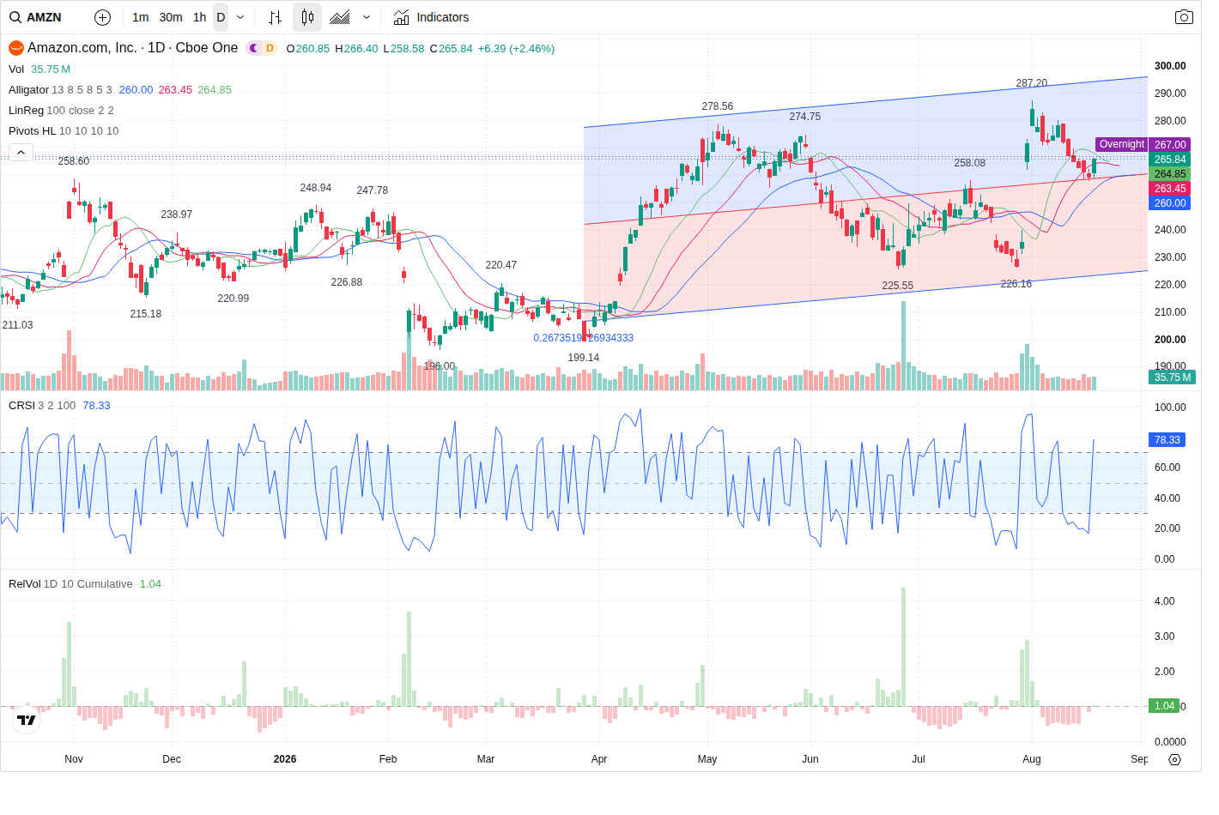The image size is (1219, 815).
Task: Click the 274.75 pivot label
Action: pyautogui.click(x=804, y=117)
